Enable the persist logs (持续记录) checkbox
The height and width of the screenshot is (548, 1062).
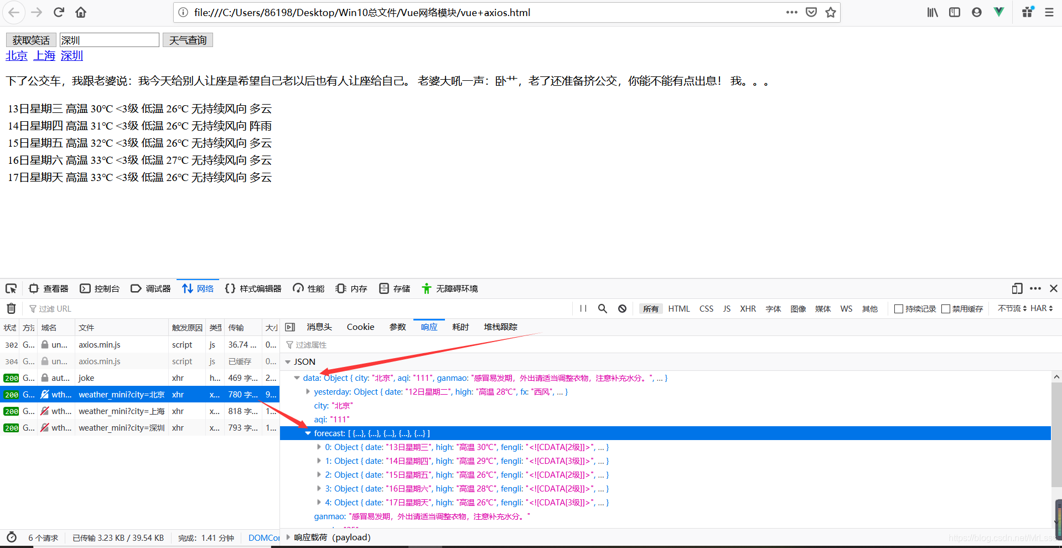(x=899, y=309)
